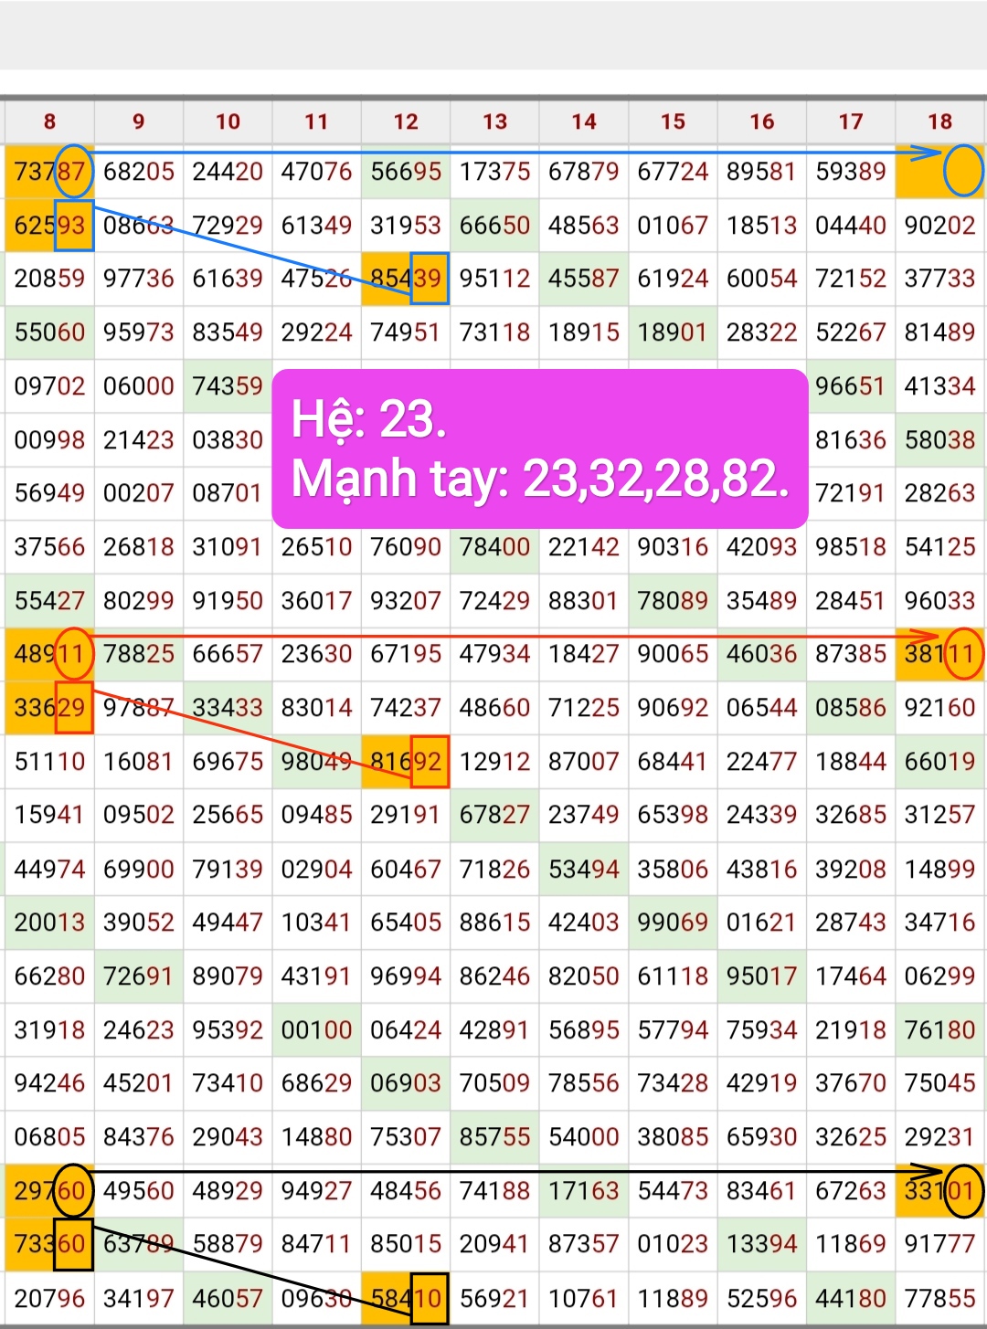Tap the green cell 20013
Viewport: 987px width, 1329px height.
coord(49,923)
